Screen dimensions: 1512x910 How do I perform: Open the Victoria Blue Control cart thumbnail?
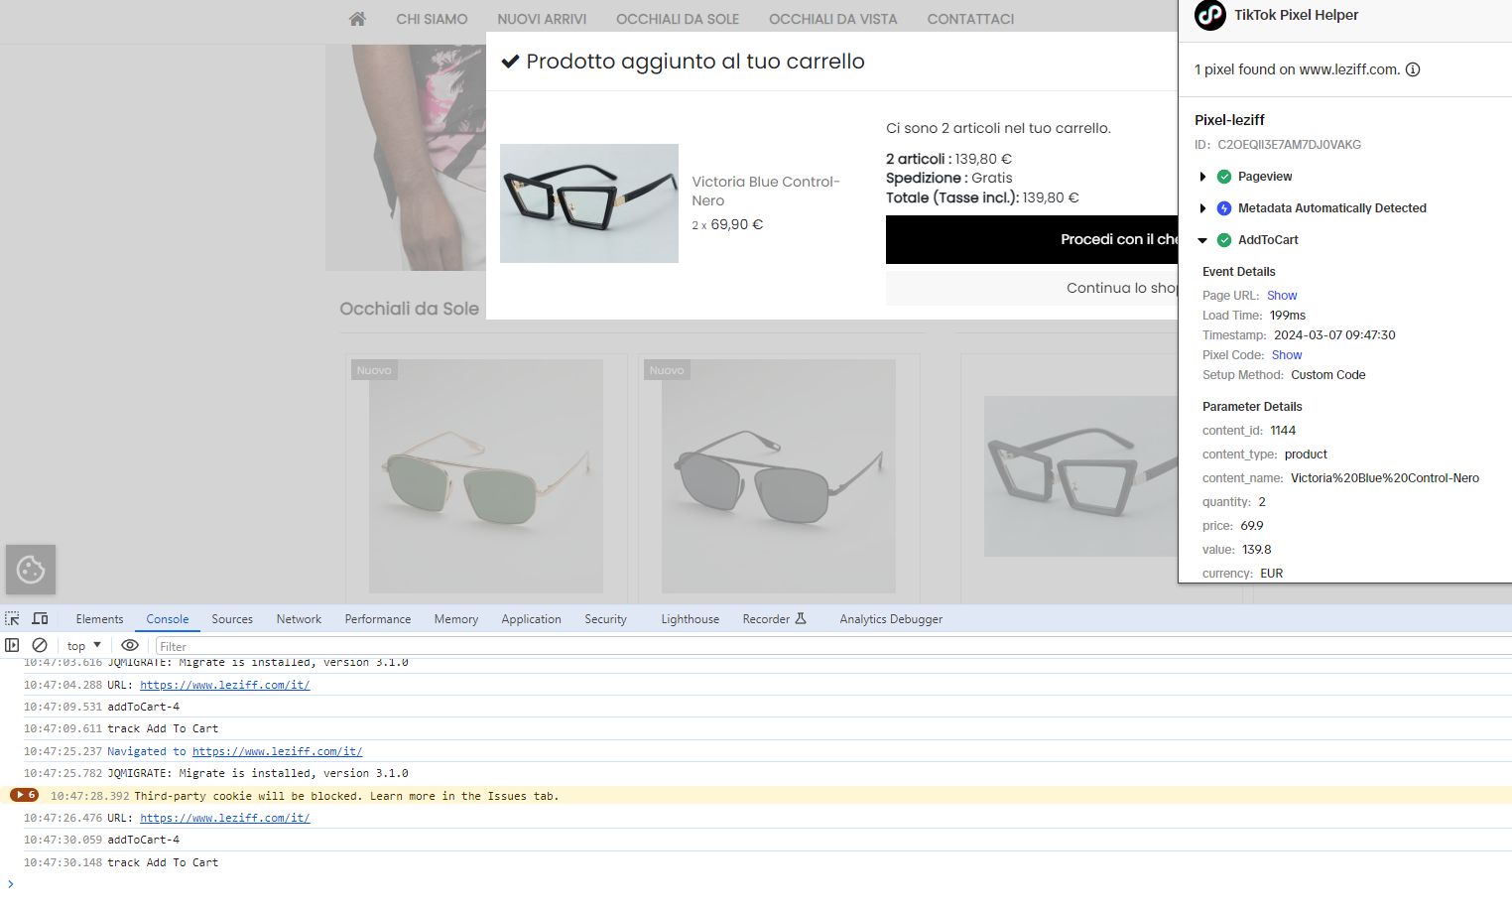[x=589, y=203]
